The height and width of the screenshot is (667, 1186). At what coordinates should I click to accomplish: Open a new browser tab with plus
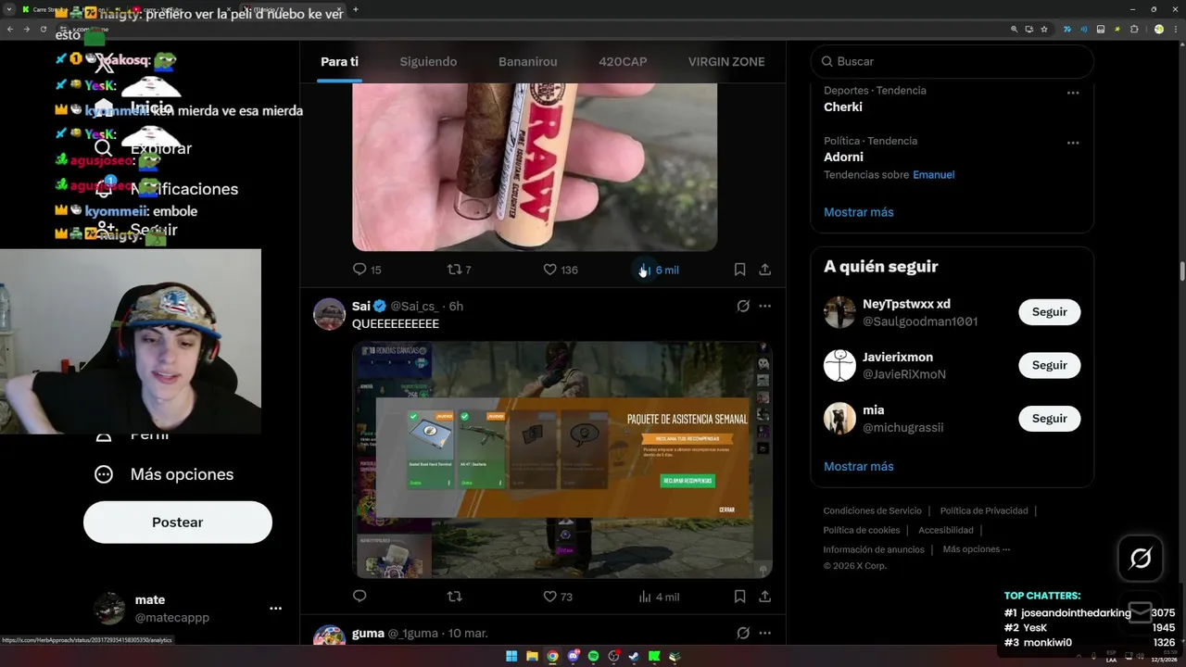tap(356, 9)
